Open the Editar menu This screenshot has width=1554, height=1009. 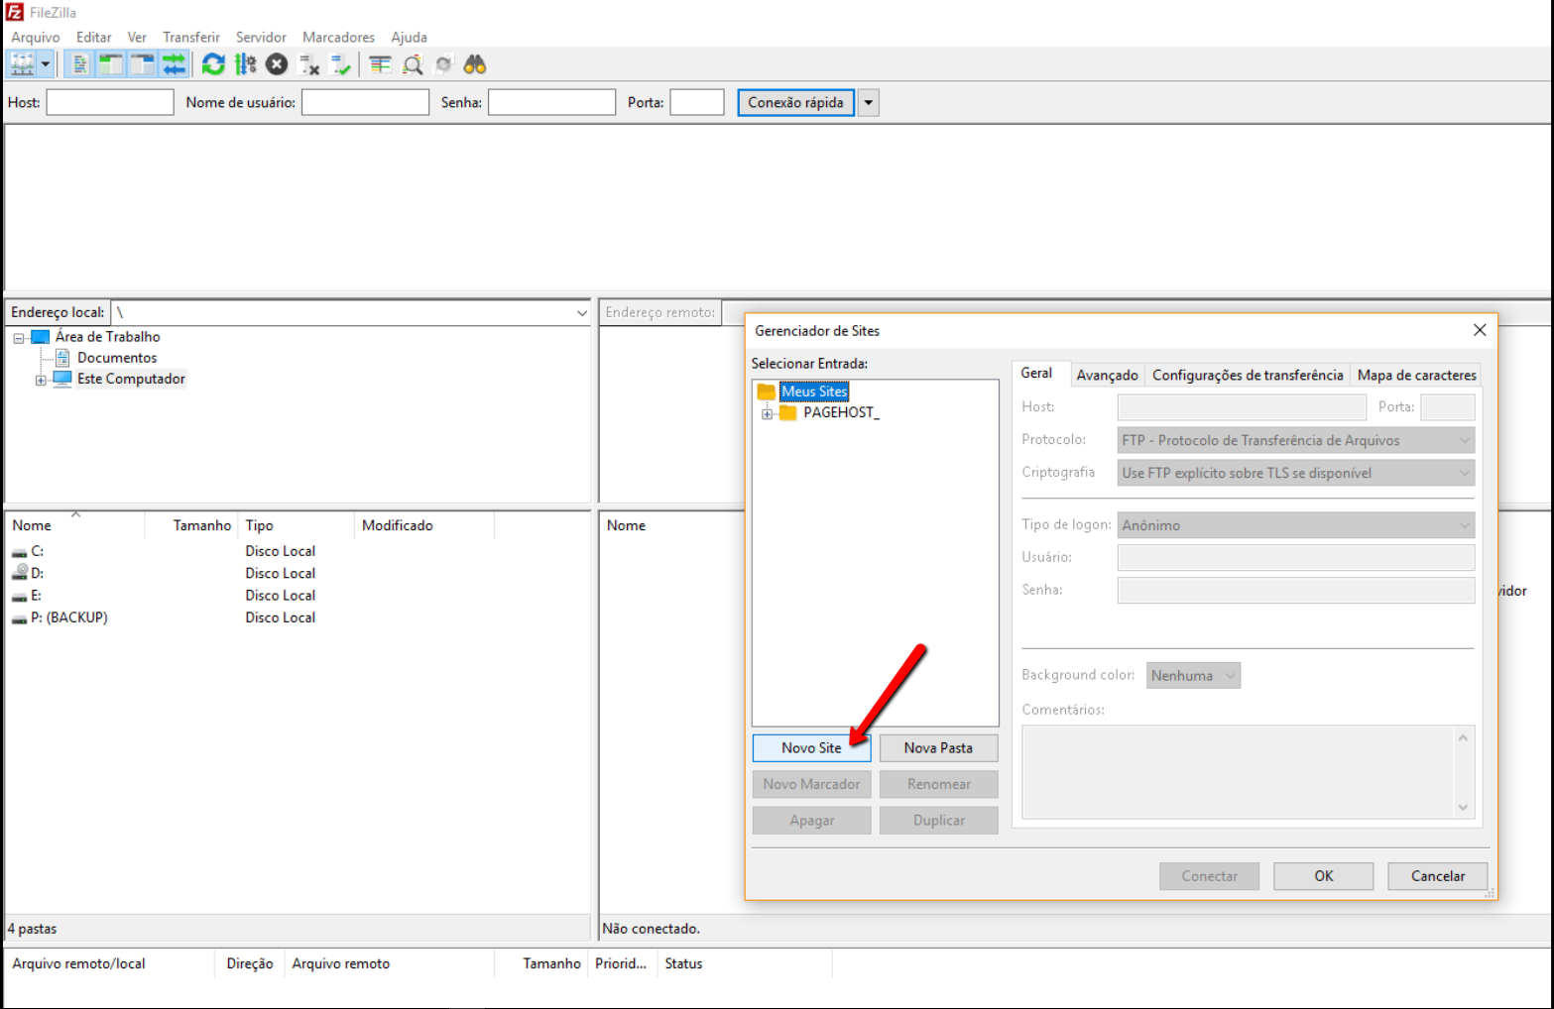[94, 37]
